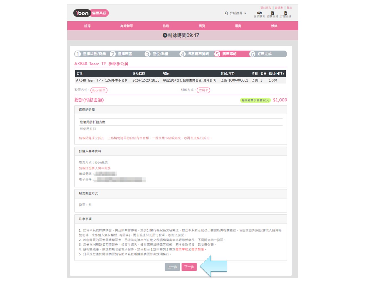Click the ibon紙票 pickup method tag
378x283 pixels.
click(99, 90)
